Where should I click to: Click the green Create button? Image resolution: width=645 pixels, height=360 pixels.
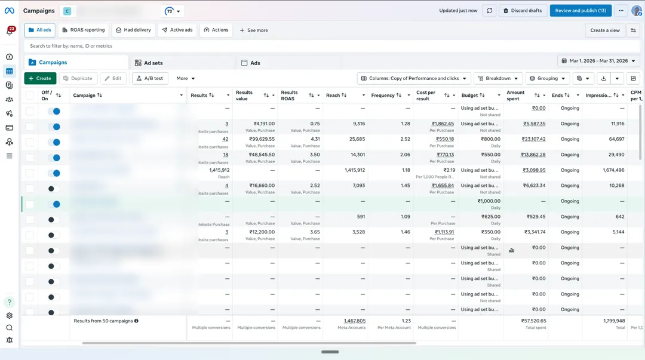click(x=40, y=78)
